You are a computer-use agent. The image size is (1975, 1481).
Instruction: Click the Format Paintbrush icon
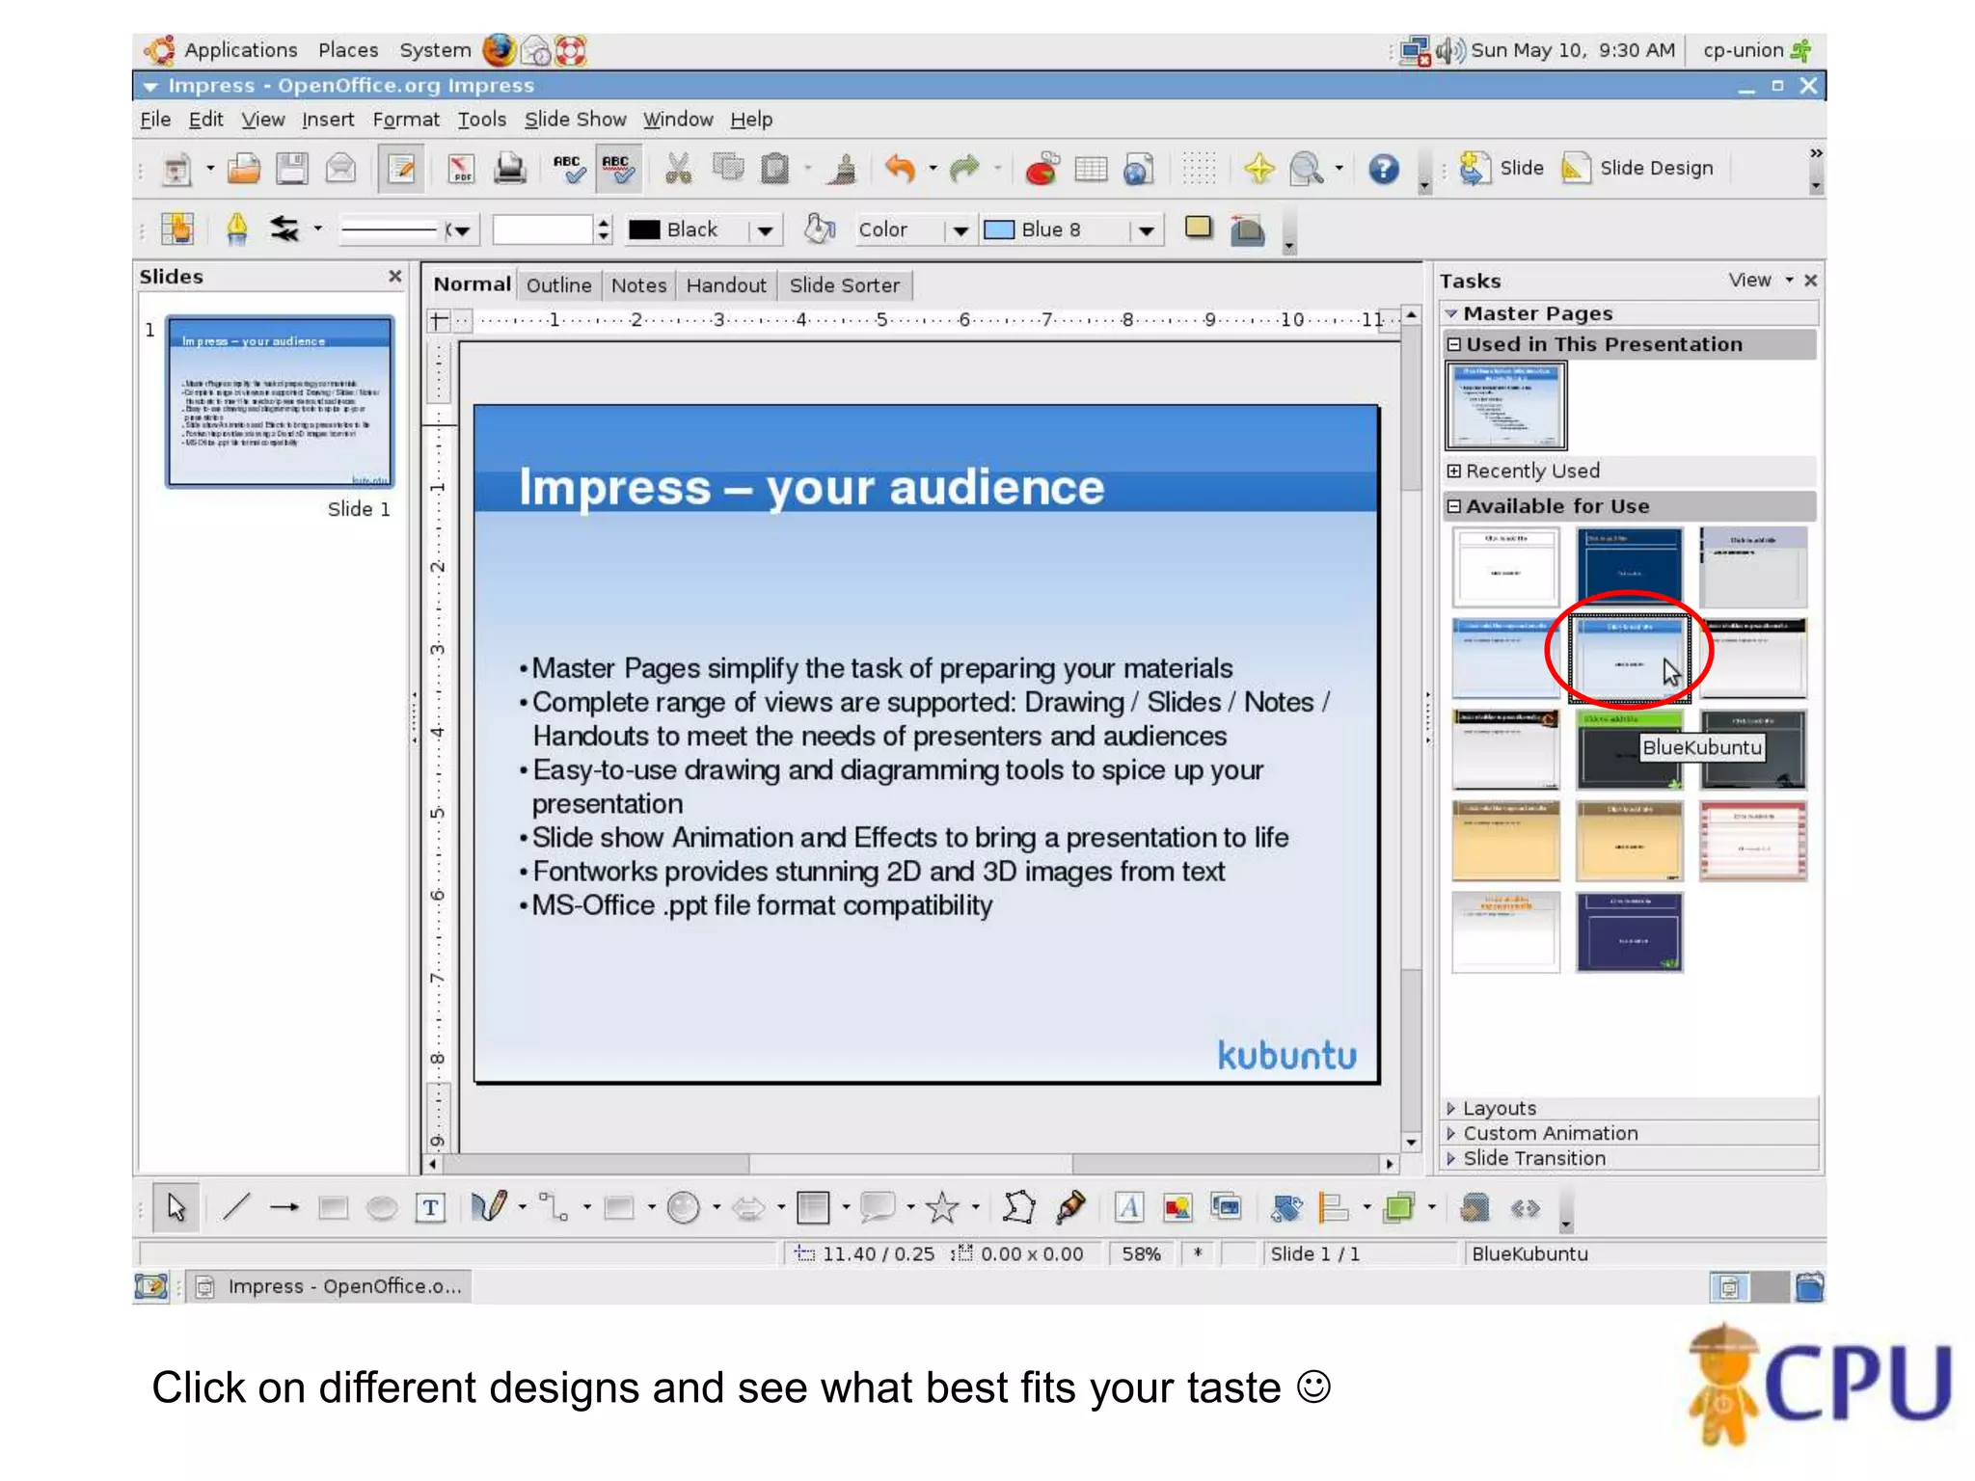click(x=843, y=169)
